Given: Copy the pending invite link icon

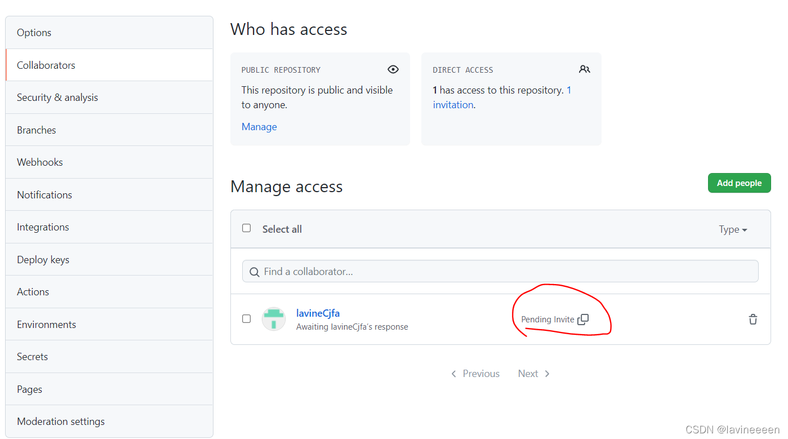Looking at the screenshot, I should click(x=583, y=320).
